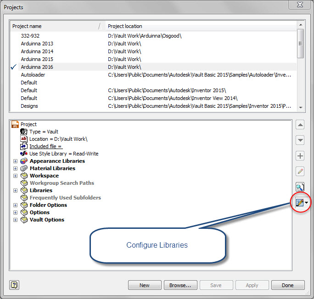The height and width of the screenshot is (299, 314).
Task: Click the Vault Options folder icon
Action: coord(24,220)
